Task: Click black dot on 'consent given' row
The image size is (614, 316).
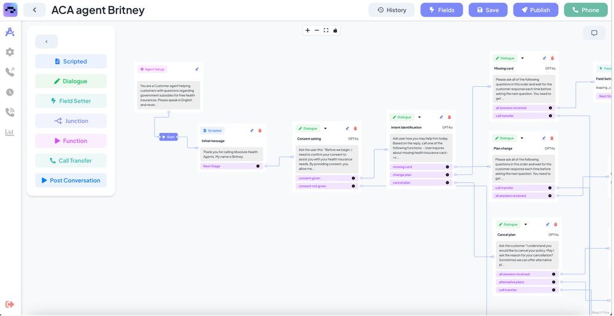Action: (x=353, y=178)
